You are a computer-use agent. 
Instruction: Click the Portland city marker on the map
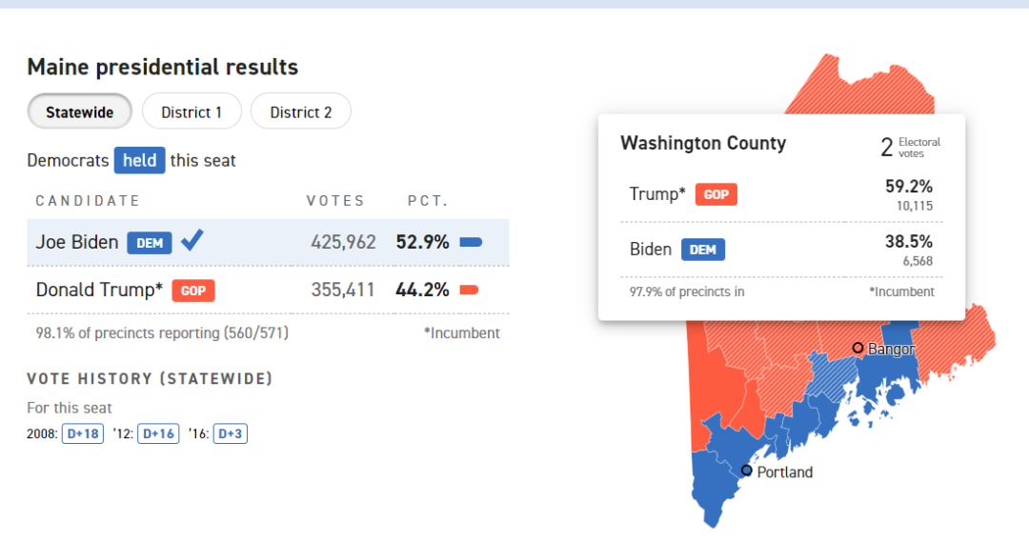point(747,471)
